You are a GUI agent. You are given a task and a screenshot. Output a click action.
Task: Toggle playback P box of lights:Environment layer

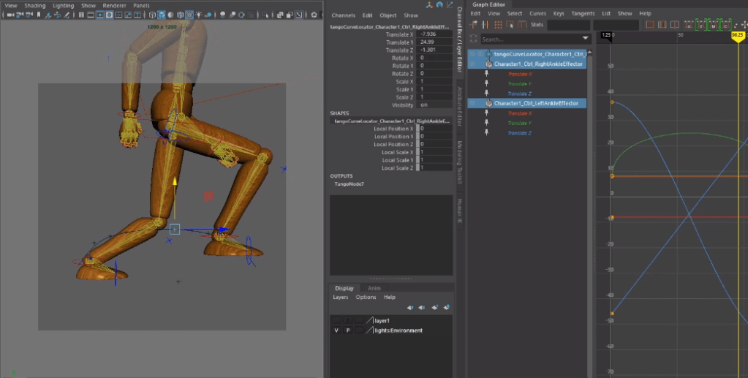(x=348, y=330)
